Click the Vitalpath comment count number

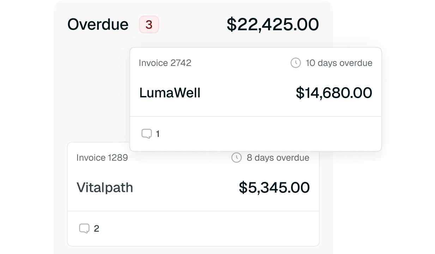[x=96, y=229]
